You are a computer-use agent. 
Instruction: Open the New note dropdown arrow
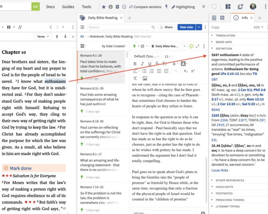(x=199, y=27)
